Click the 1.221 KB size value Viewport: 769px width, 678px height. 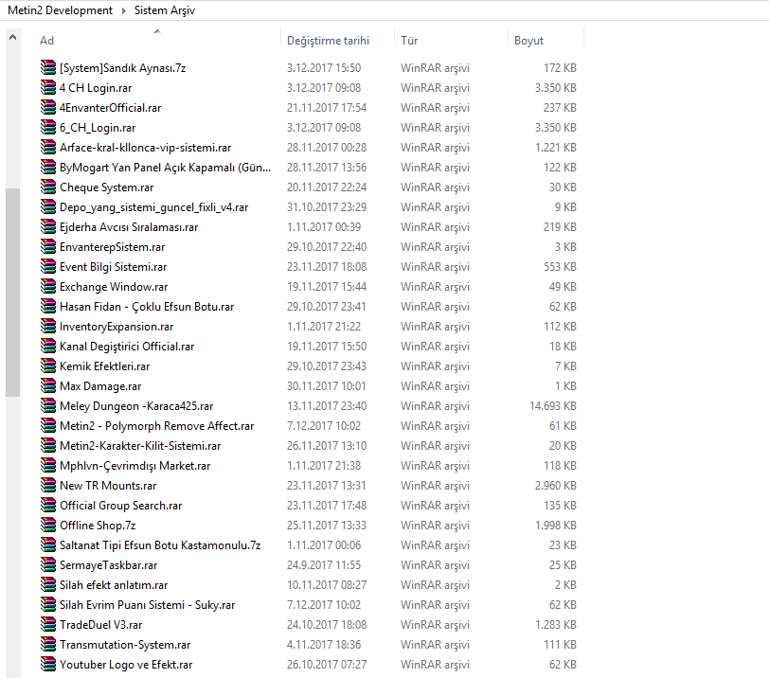[555, 147]
